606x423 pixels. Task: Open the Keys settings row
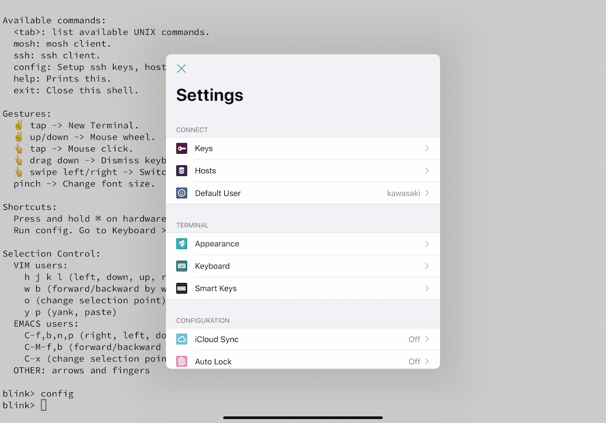303,148
